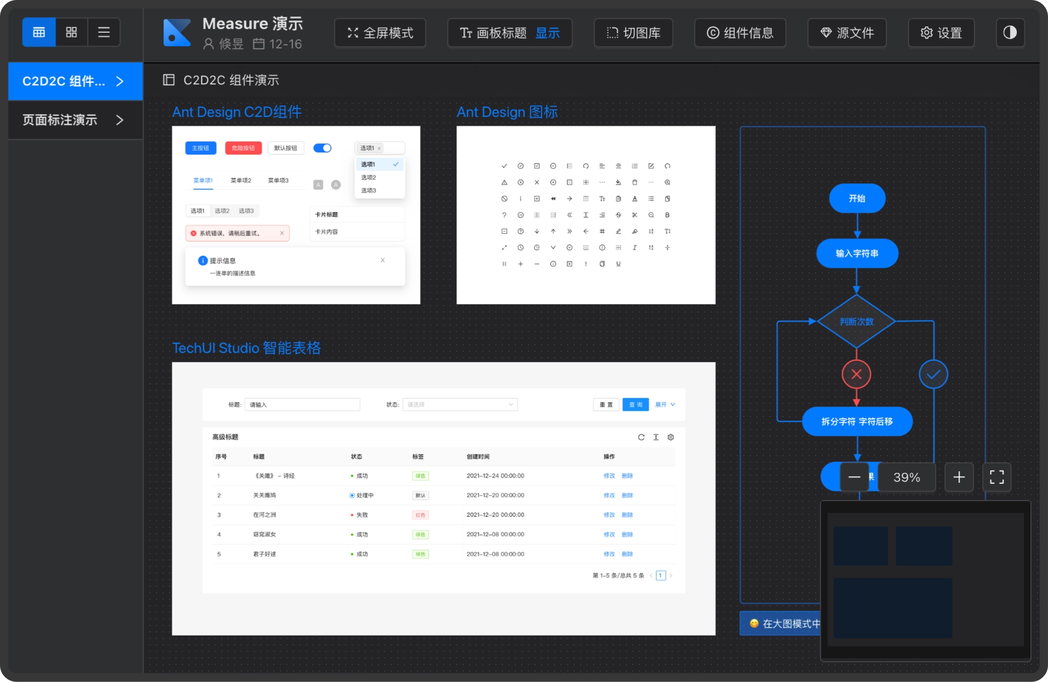Click 删除 for row 关关雎鸠
The width and height of the screenshot is (1048, 682).
tap(627, 495)
